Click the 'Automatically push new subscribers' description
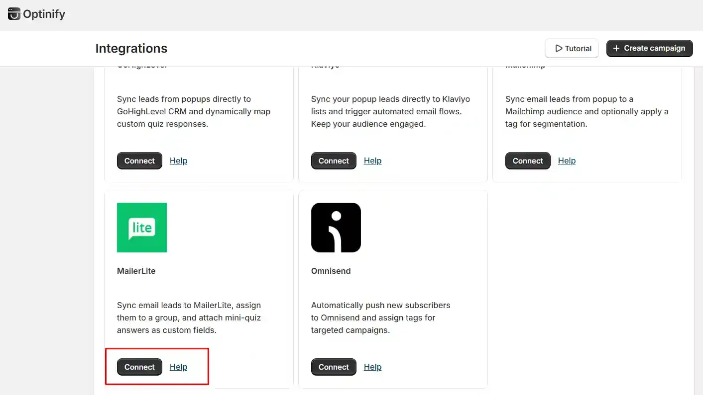The image size is (703, 395). click(381, 317)
